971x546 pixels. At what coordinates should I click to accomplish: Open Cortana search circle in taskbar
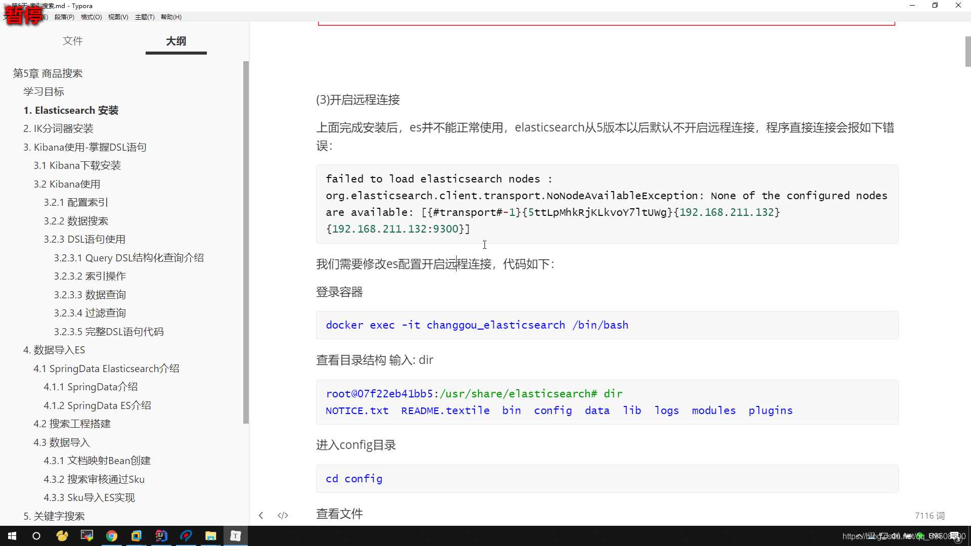[36, 536]
